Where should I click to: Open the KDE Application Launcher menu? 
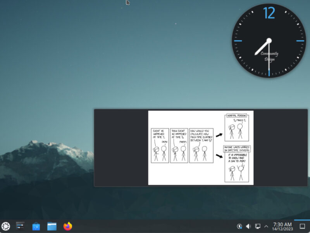point(5,226)
